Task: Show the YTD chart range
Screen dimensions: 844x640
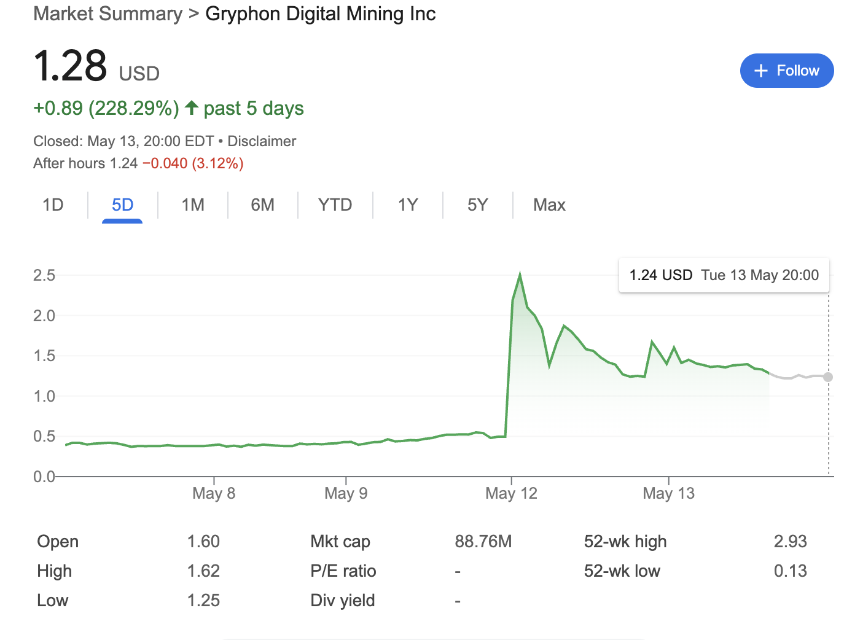Action: click(335, 205)
